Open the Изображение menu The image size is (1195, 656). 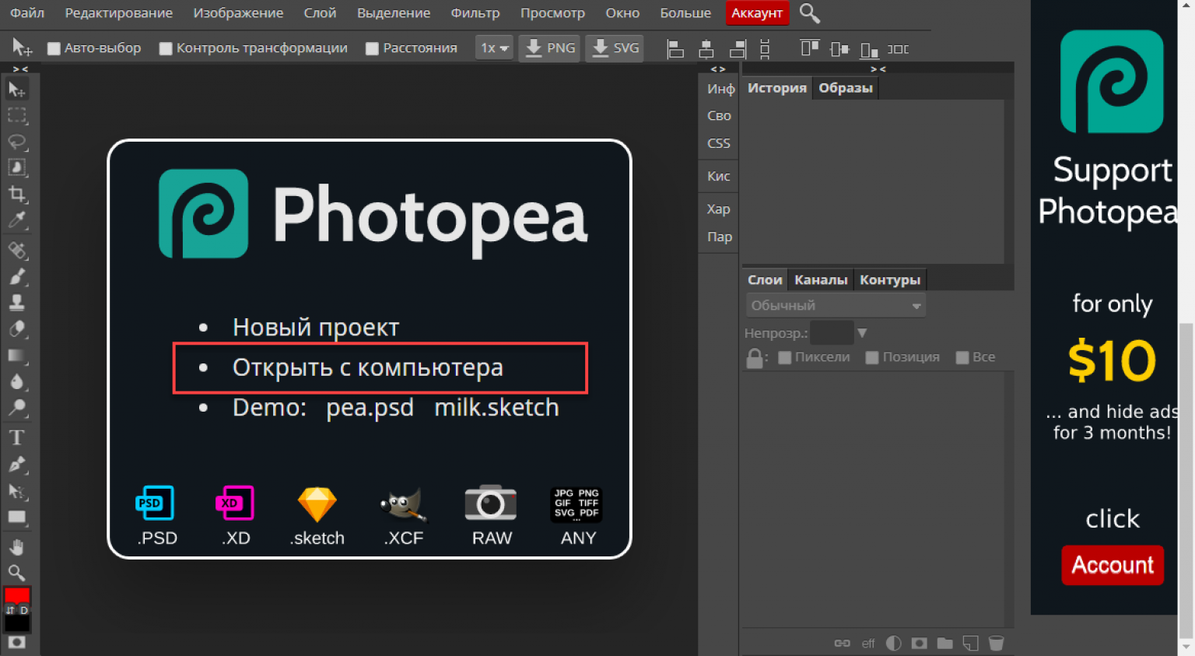point(238,13)
